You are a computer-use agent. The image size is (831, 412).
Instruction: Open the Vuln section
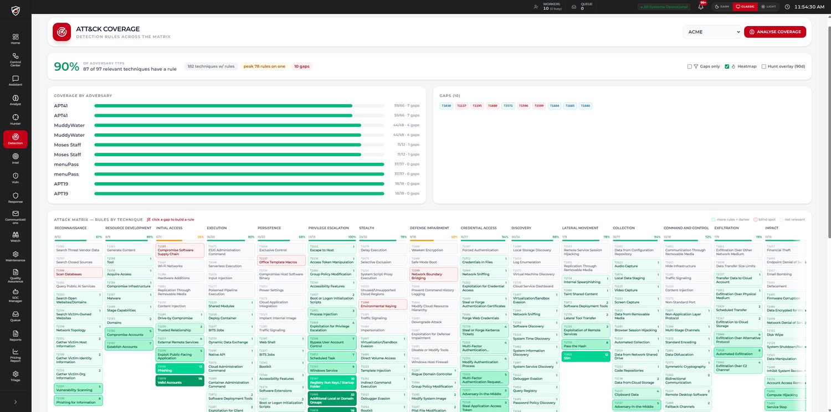[x=15, y=178]
